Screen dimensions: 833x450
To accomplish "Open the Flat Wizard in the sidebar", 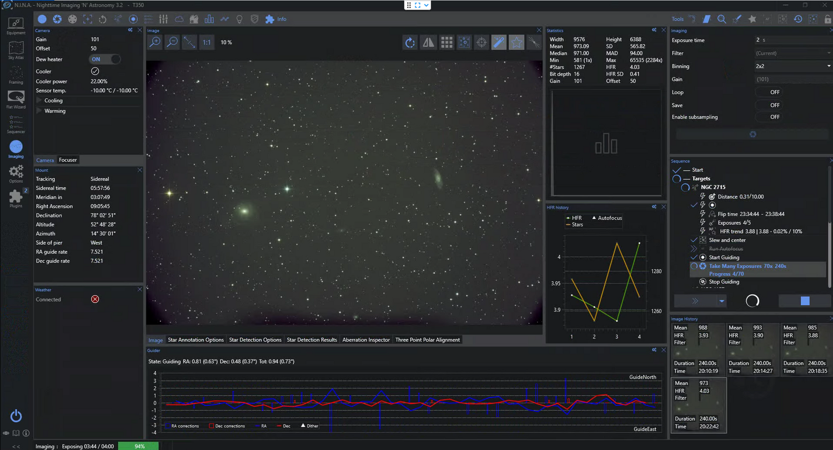I will pos(16,99).
